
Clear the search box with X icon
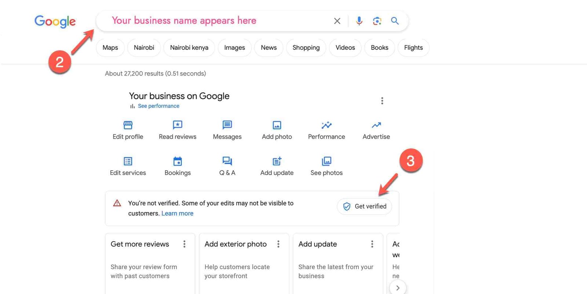point(337,21)
